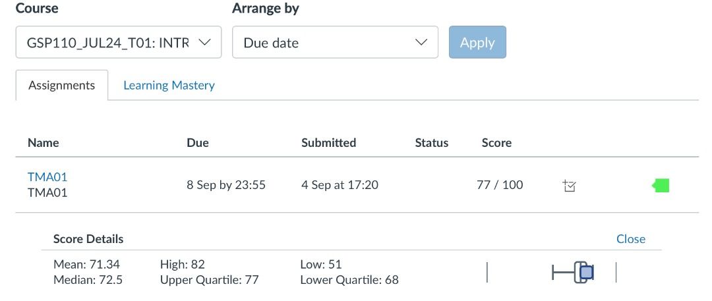Click the Due column header
Image resolution: width=712 pixels, height=301 pixels.
[x=198, y=142]
